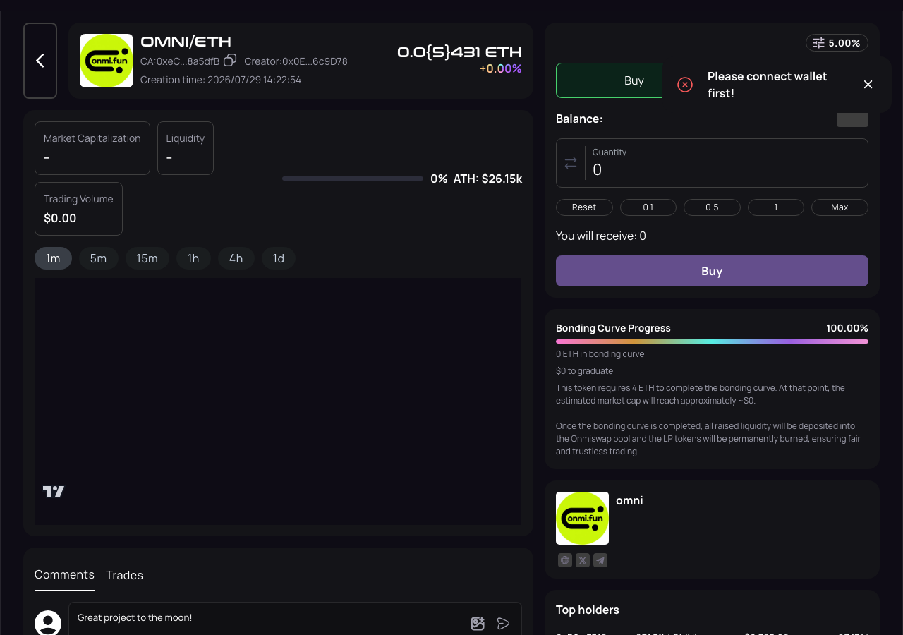903x635 pixels.
Task: Click the ATH progress bar
Action: point(353,179)
